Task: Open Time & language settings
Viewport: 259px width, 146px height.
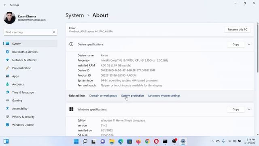Action: pos(30,92)
